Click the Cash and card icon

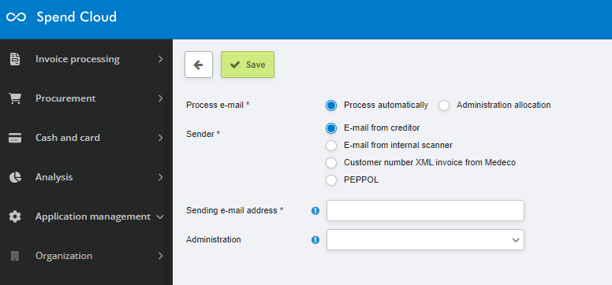[x=15, y=138]
